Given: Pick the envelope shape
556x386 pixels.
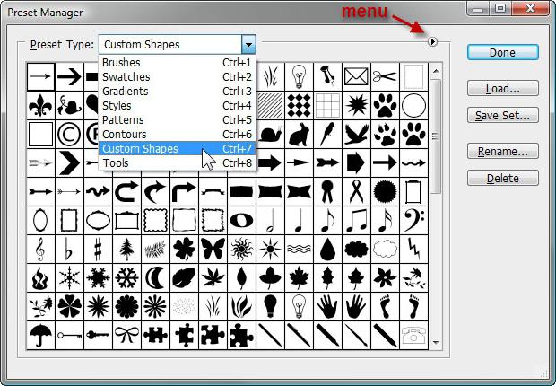Looking at the screenshot, I should click(356, 76).
